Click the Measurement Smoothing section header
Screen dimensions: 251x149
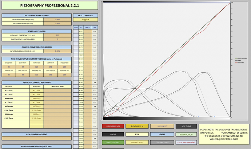pos(36,16)
